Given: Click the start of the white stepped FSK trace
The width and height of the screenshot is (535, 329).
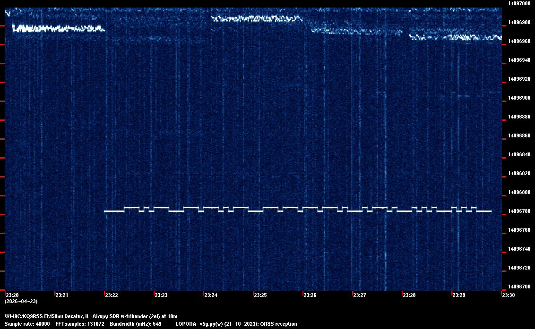Looking at the screenshot, I should pyautogui.click(x=106, y=211).
